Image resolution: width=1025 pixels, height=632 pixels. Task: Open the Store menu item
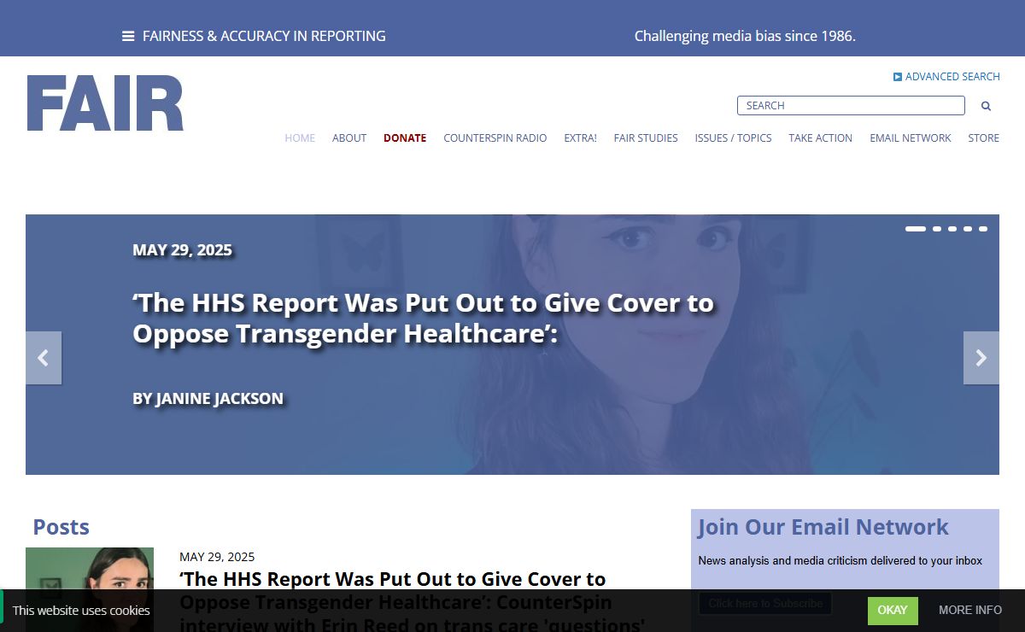[x=983, y=138]
